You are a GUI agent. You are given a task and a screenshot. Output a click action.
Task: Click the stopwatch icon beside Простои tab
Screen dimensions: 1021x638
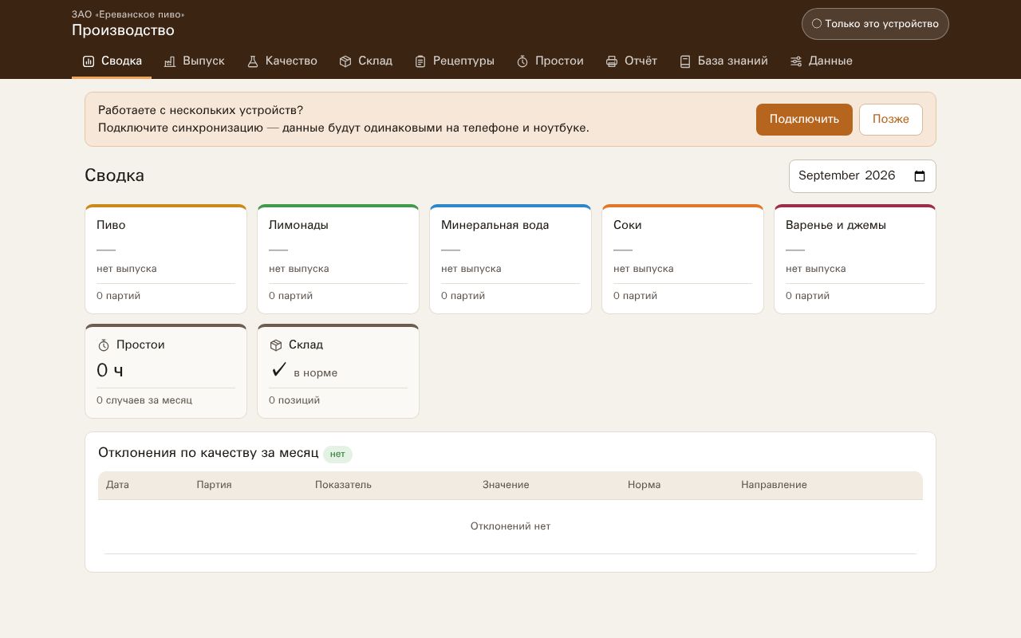pyautogui.click(x=522, y=61)
